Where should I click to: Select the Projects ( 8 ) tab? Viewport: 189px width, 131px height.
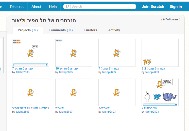pyautogui.click(x=28, y=30)
